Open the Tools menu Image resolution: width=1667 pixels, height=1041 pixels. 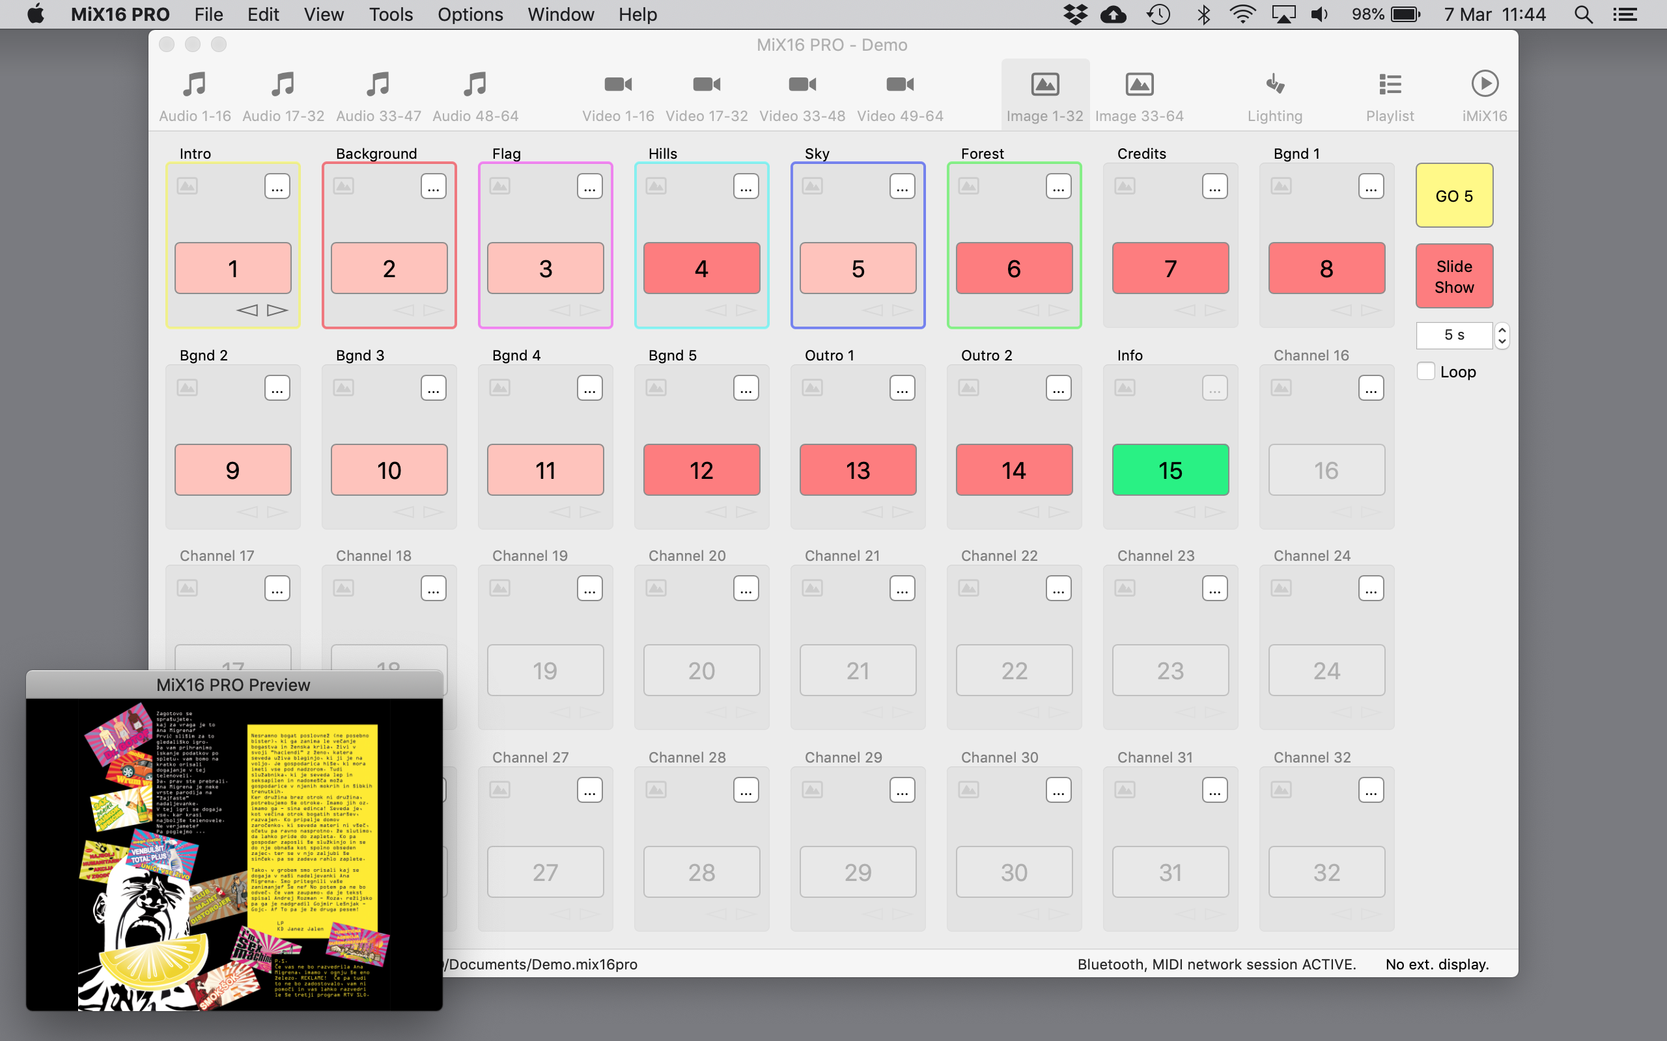coord(390,14)
